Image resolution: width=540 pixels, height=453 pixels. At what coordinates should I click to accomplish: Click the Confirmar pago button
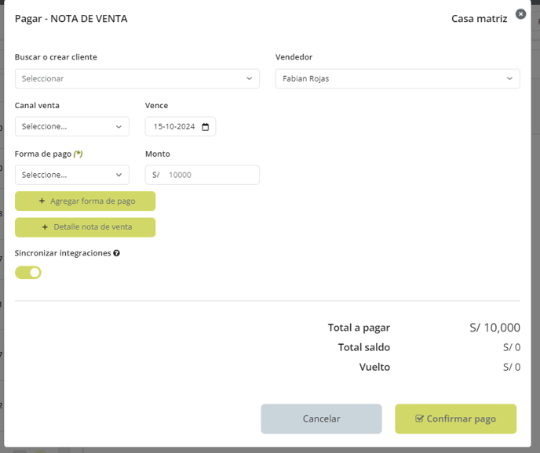pyautogui.click(x=455, y=419)
